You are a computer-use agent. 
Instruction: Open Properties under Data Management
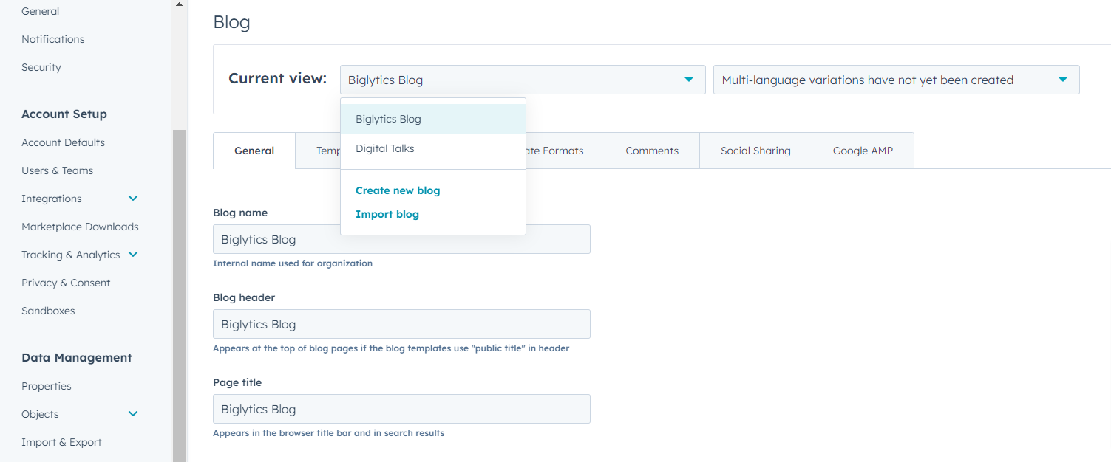[47, 386]
